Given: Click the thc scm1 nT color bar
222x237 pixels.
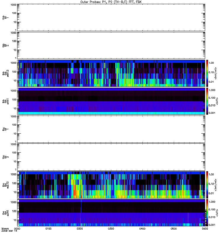Looking at the screenshot, I should 207,213.
